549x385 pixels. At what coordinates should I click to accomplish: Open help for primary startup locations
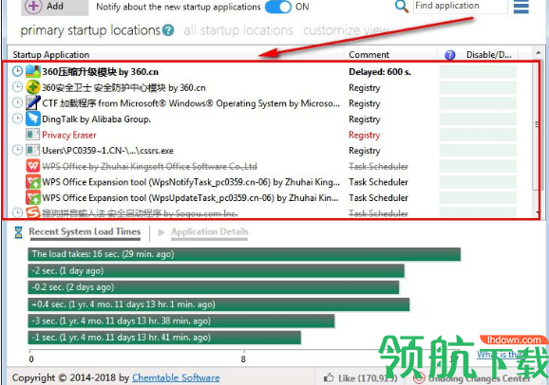(x=168, y=30)
